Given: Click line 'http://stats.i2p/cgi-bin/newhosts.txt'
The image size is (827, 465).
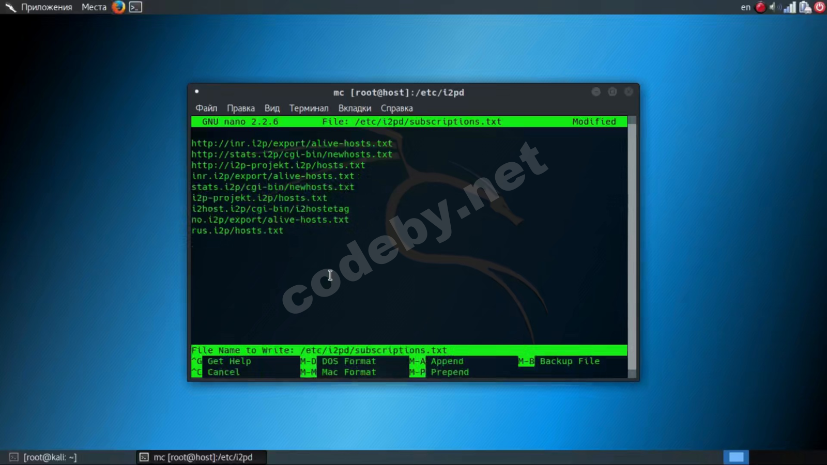Looking at the screenshot, I should [x=292, y=154].
